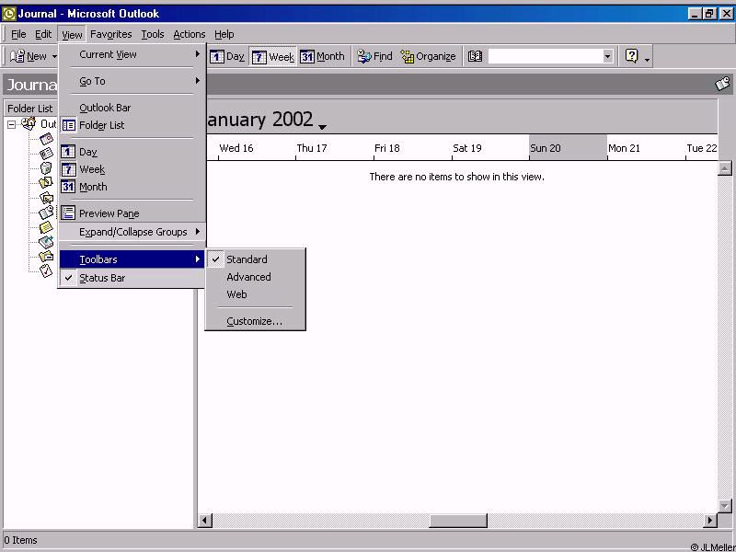The height and width of the screenshot is (552, 736).
Task: Choose Week in the View menu
Action: click(132, 169)
